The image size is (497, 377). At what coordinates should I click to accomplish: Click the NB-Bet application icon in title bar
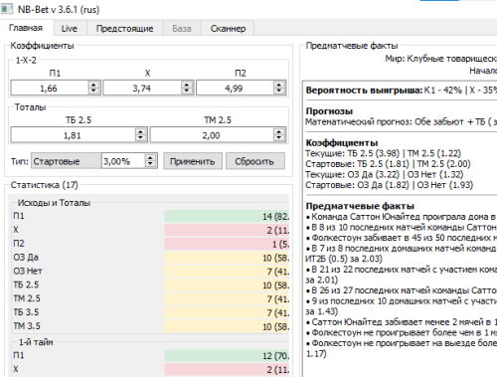click(7, 9)
